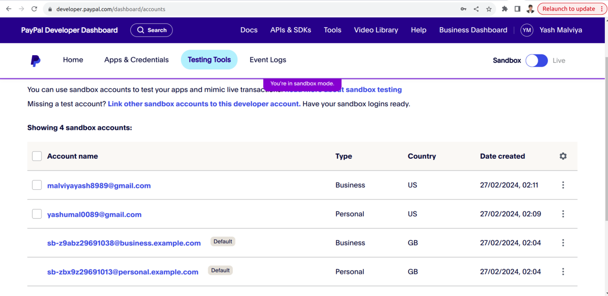This screenshot has height=296, width=608.
Task: Click the browser address bar URL
Action: click(x=110, y=9)
